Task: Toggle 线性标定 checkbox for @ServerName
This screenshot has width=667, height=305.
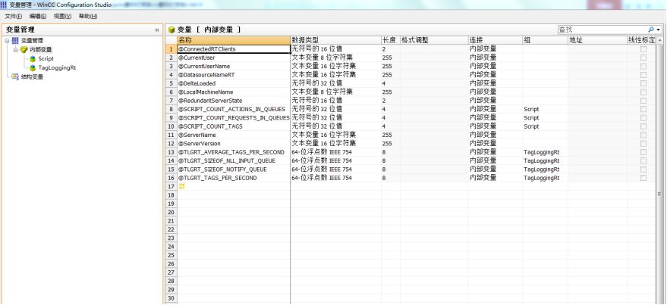Action: 643,135
